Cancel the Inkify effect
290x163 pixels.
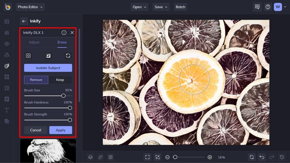pos(36,130)
